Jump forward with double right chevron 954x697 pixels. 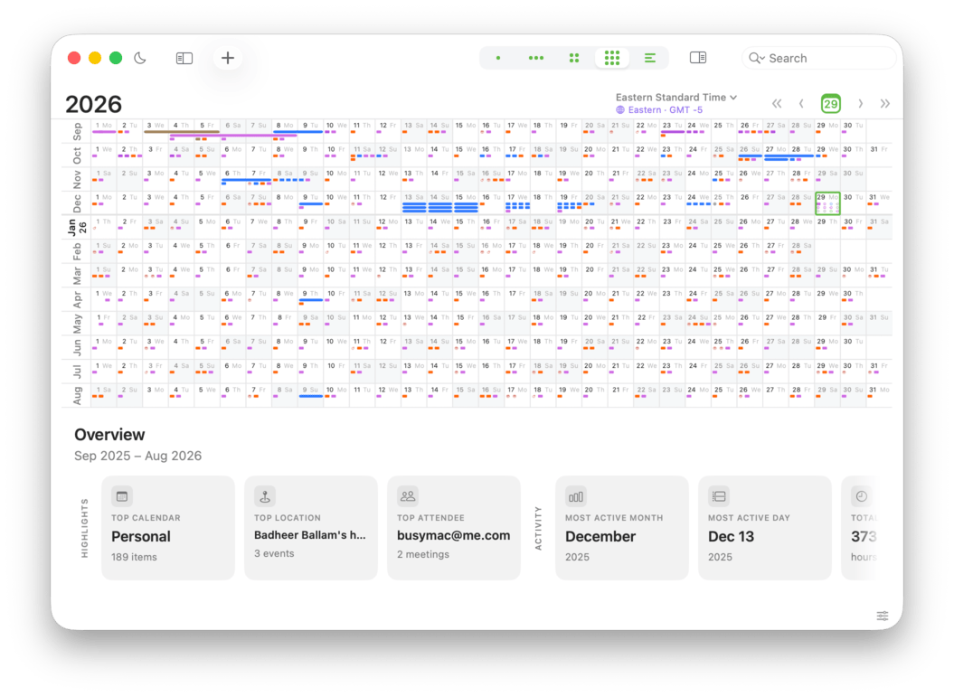click(x=884, y=104)
